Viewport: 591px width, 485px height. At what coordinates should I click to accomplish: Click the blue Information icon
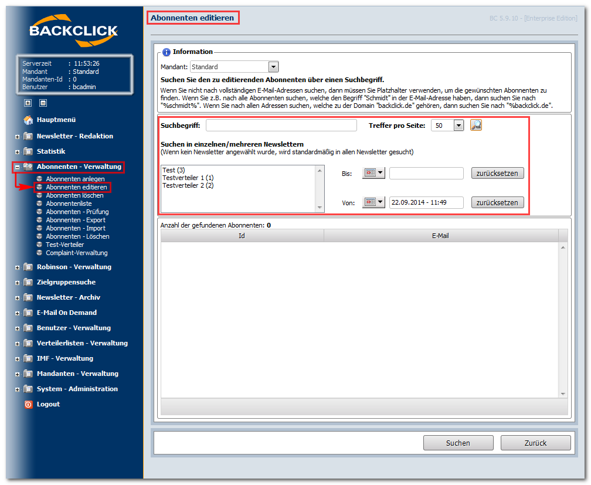(167, 52)
